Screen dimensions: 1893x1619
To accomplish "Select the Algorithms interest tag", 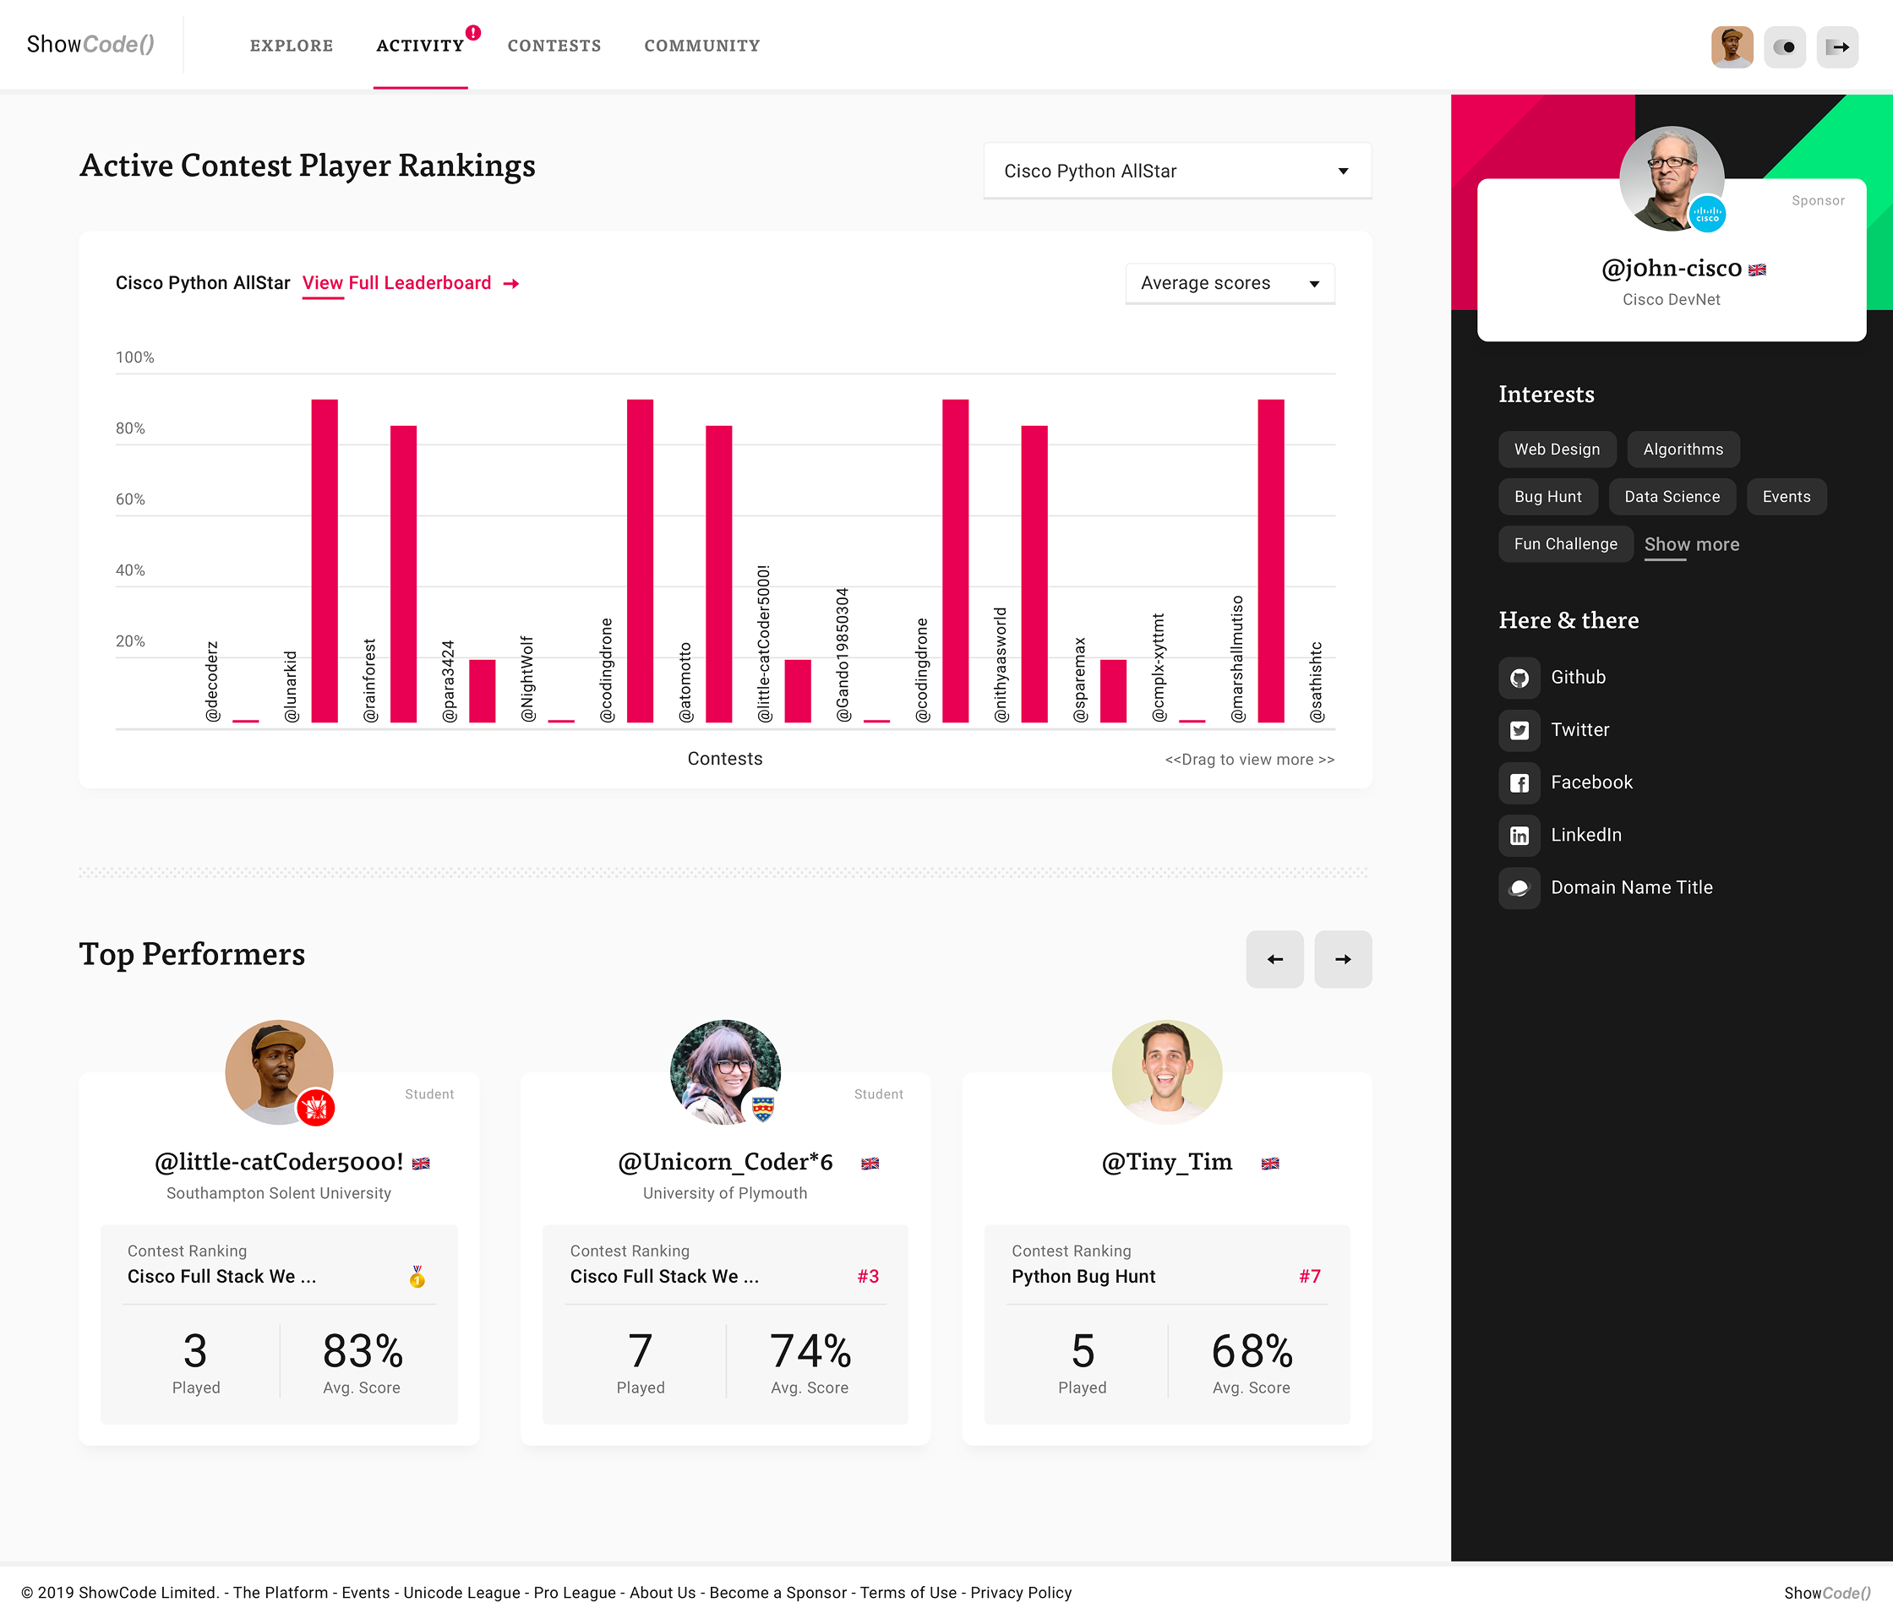I will click(1683, 450).
